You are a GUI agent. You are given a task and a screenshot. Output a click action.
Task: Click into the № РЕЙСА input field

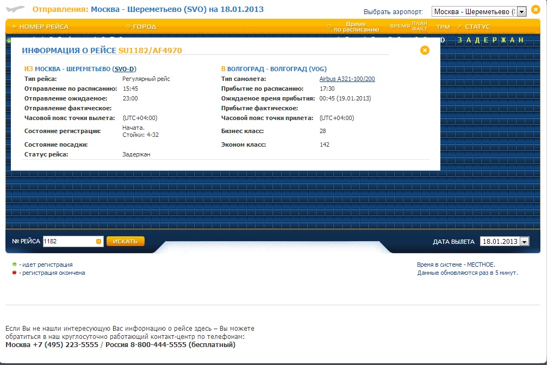pyautogui.click(x=68, y=242)
